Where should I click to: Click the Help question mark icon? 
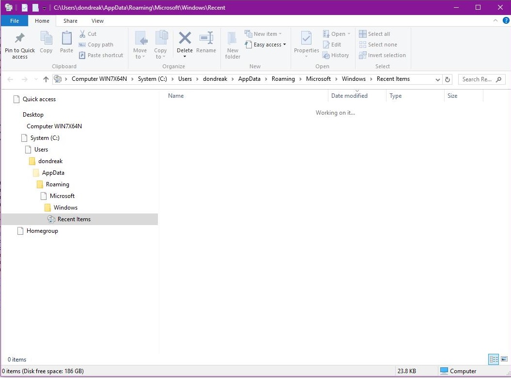[x=506, y=21]
